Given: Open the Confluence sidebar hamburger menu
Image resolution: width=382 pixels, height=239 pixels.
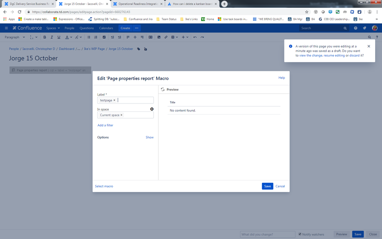Looking at the screenshot, I should tap(7, 28).
